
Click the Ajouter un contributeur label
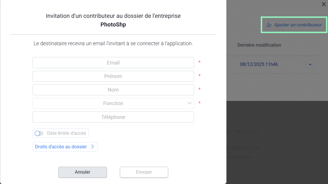pos(298,25)
